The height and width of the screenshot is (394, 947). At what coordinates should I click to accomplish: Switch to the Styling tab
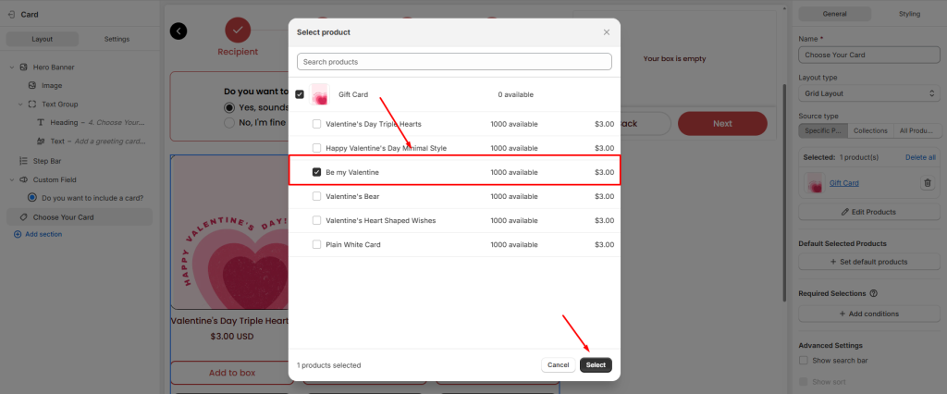908,14
